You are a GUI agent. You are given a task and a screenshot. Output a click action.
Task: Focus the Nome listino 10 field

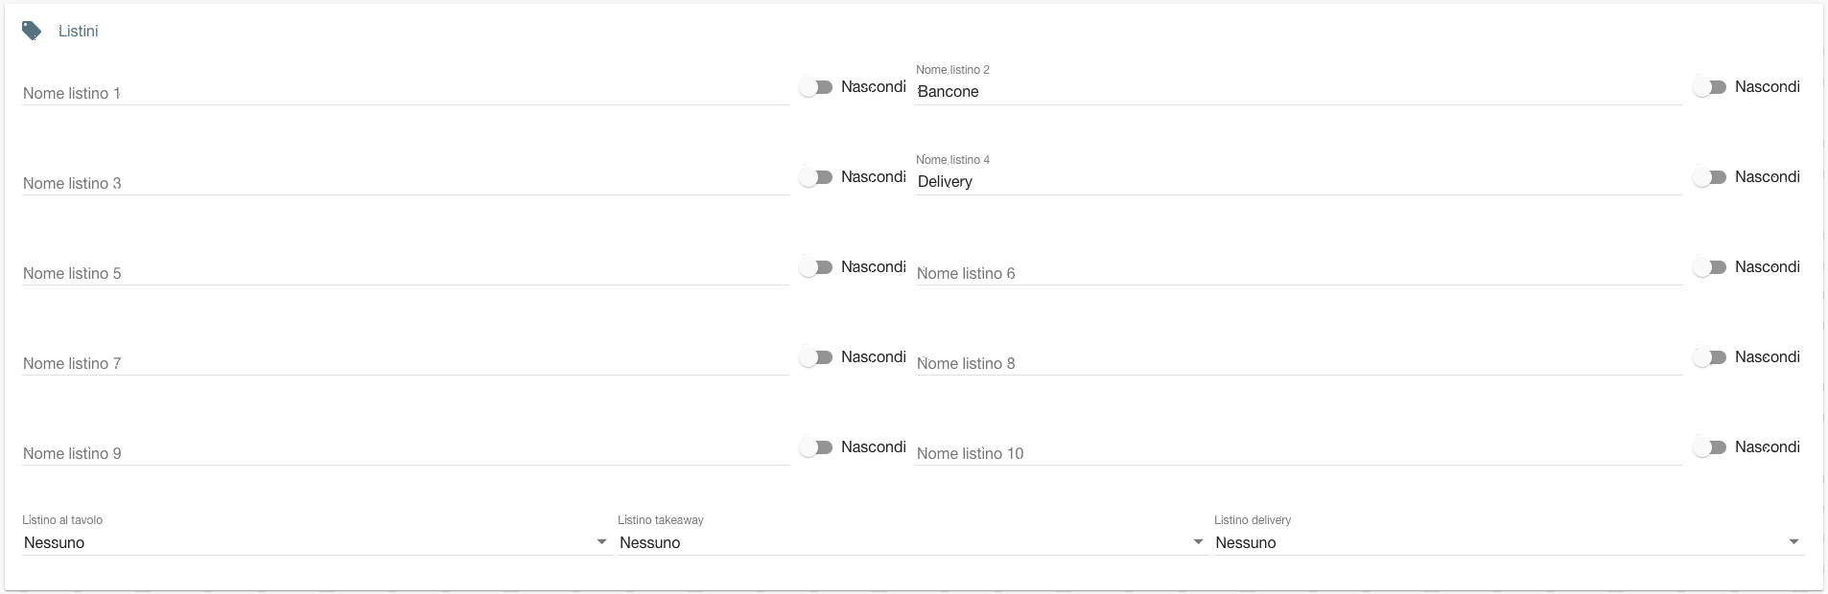pyautogui.click(x=1300, y=453)
